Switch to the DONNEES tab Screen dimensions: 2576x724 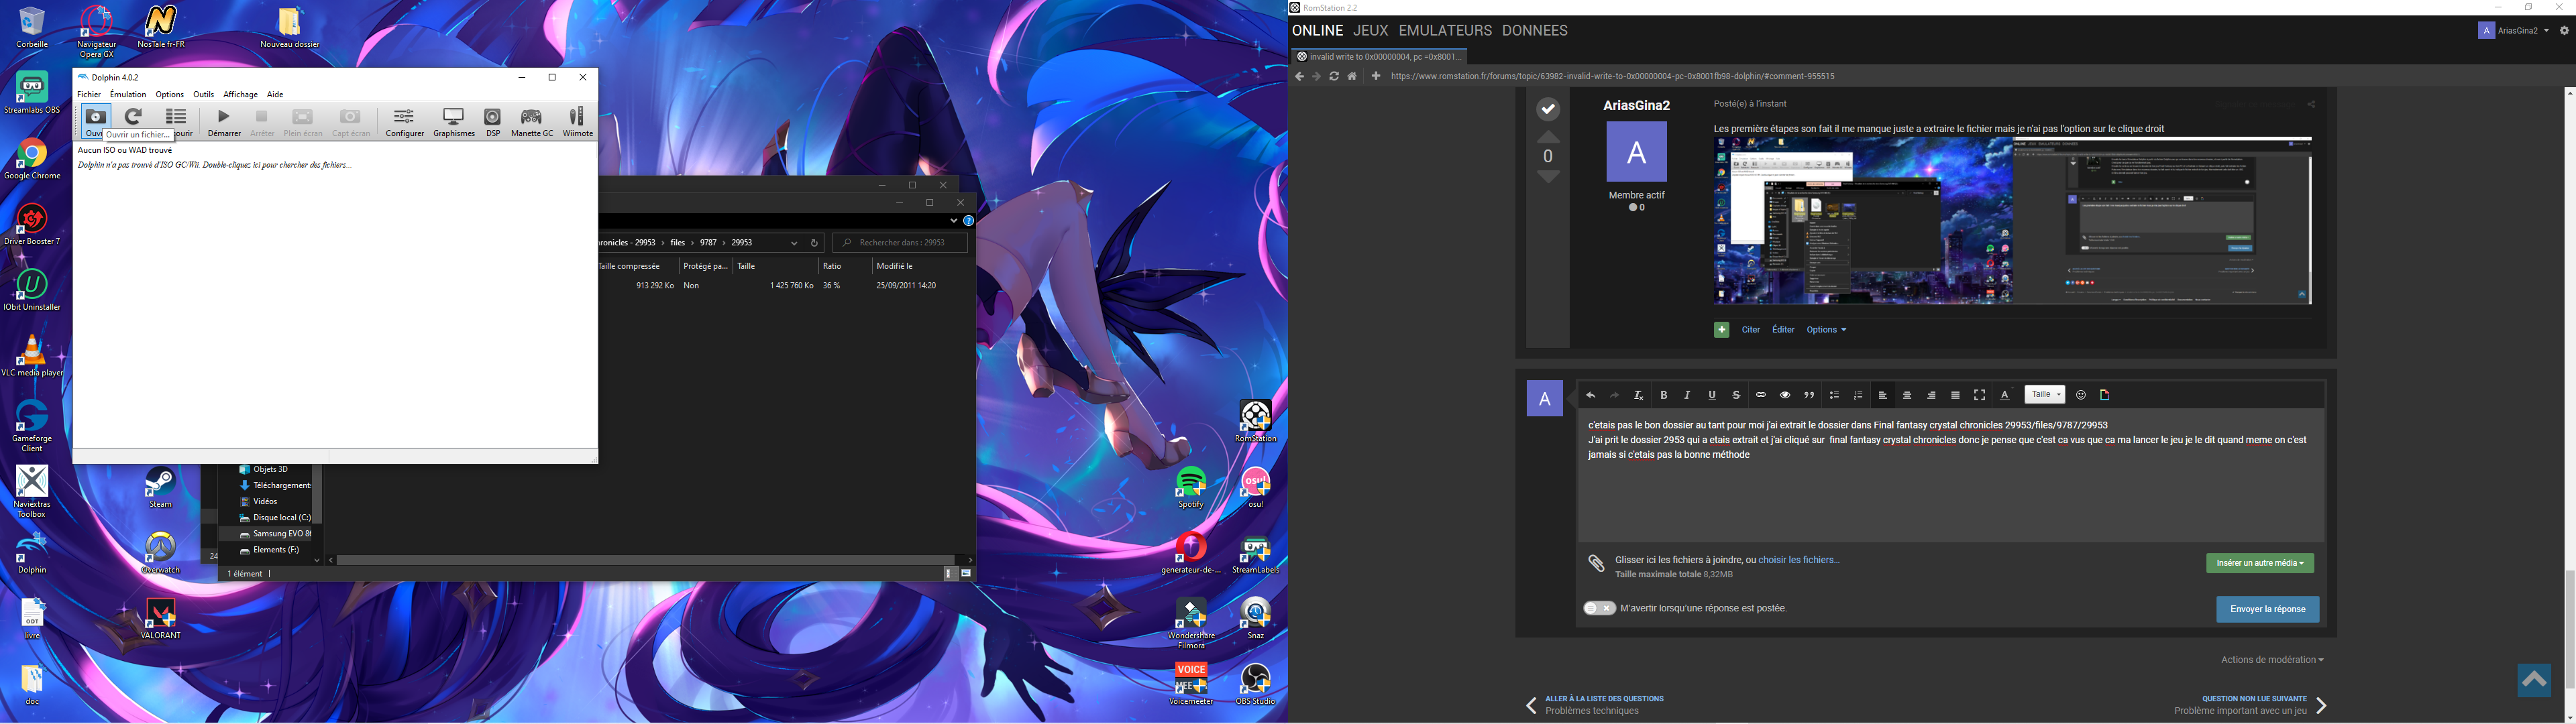(1535, 31)
